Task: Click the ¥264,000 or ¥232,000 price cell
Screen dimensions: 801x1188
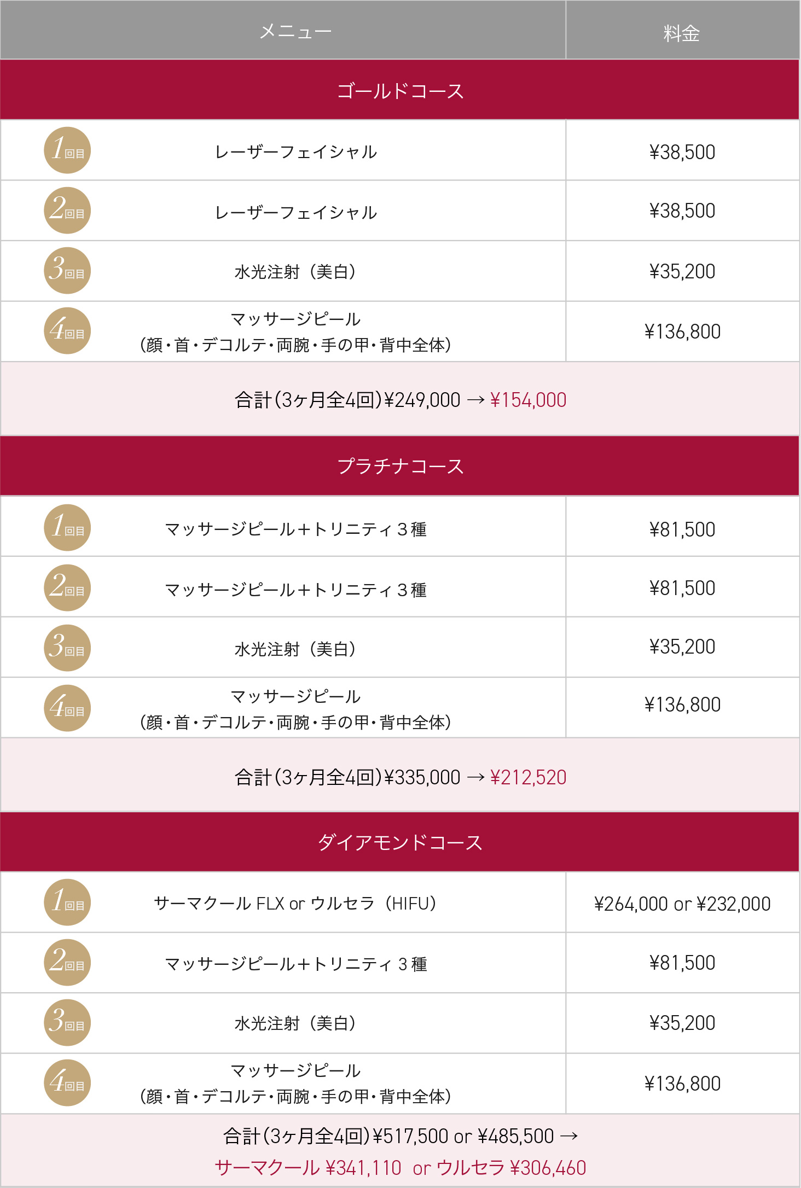Action: click(x=682, y=904)
